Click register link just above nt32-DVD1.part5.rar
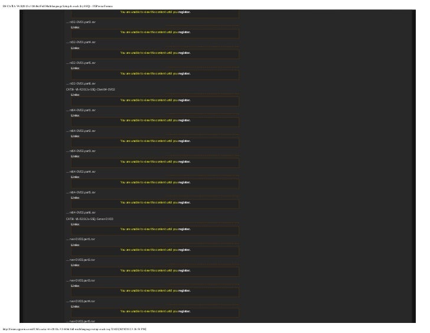 point(184,53)
